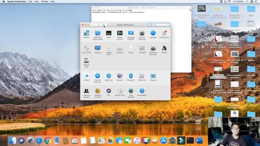Open Launchpad from the Dock
The width and height of the screenshot is (260, 146).
tap(30, 141)
